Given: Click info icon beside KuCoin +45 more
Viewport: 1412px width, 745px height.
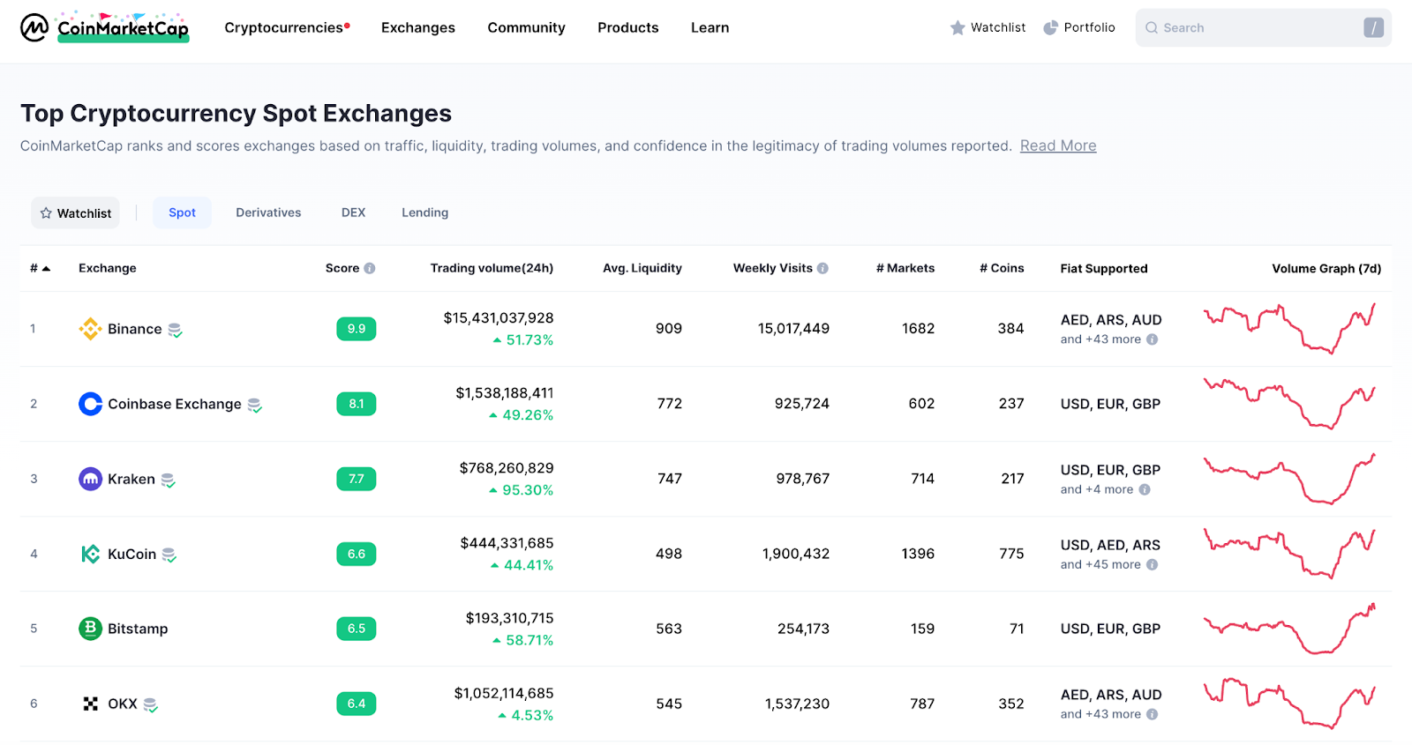Looking at the screenshot, I should point(1152,564).
